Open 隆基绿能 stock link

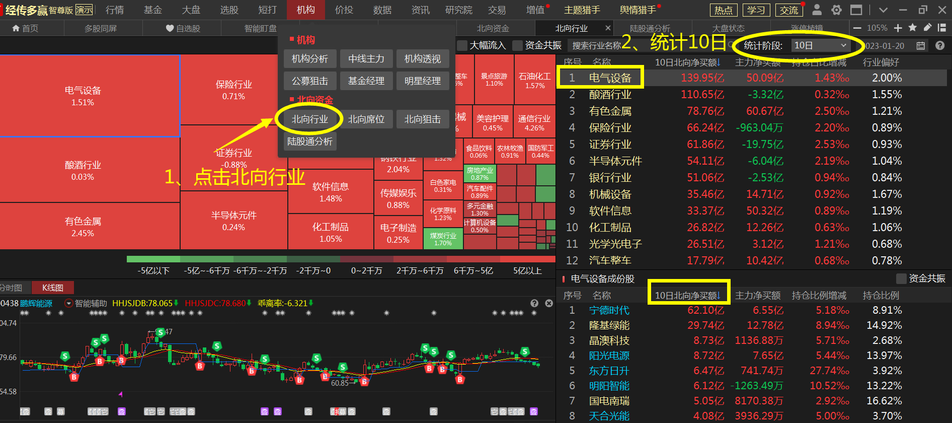[x=609, y=325]
